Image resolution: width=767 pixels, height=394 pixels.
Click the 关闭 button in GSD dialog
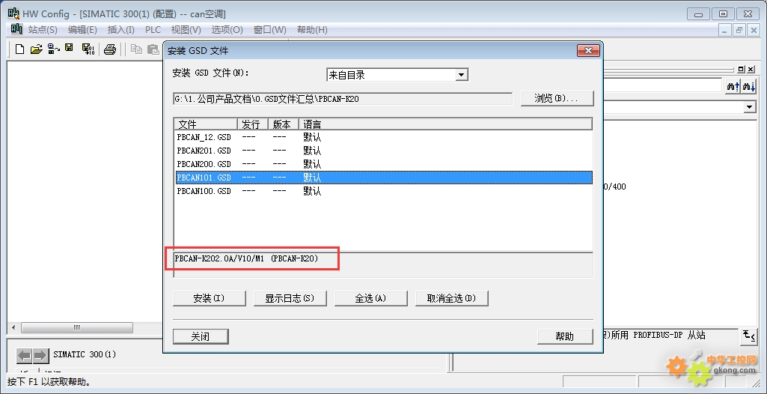click(201, 336)
